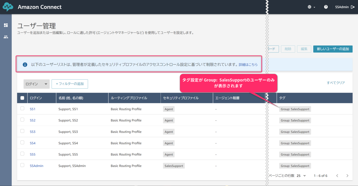Viewport: 358px width, 186px height.
Task: Click + フィルターの追加 button
Action: click(70, 84)
